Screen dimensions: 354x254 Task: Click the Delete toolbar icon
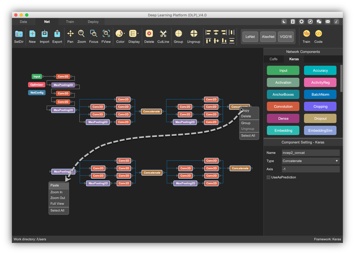coord(149,34)
